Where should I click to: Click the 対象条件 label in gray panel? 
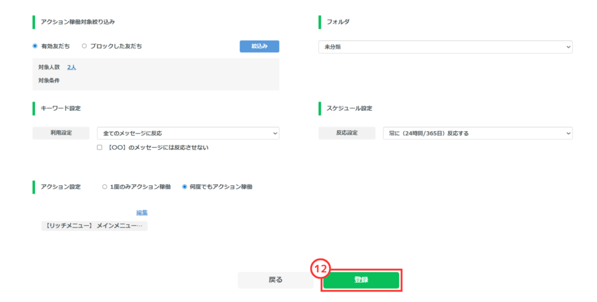point(49,80)
